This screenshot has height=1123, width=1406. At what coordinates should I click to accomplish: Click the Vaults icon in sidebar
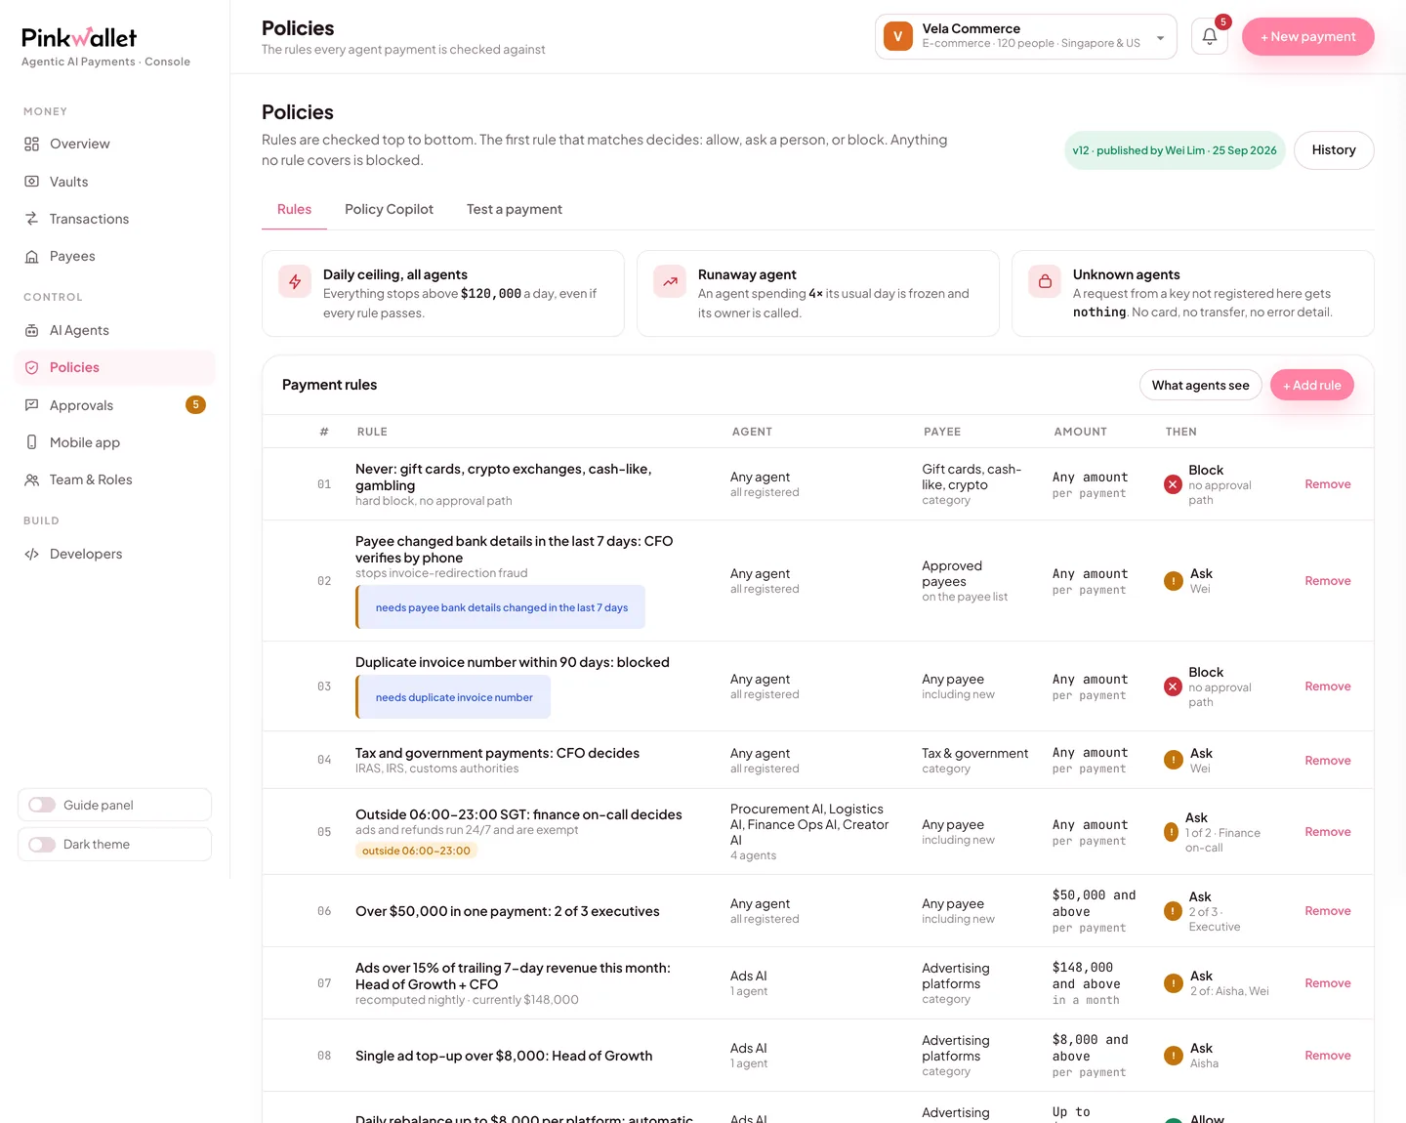pyautogui.click(x=32, y=182)
